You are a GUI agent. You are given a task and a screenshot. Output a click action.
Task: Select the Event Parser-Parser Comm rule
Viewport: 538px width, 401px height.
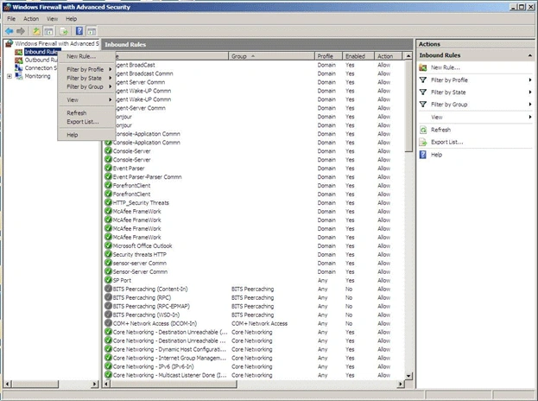pos(148,177)
